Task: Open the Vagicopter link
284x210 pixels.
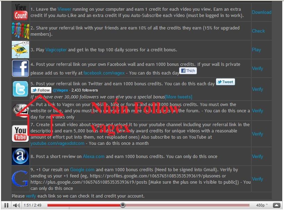Action: (x=56, y=50)
